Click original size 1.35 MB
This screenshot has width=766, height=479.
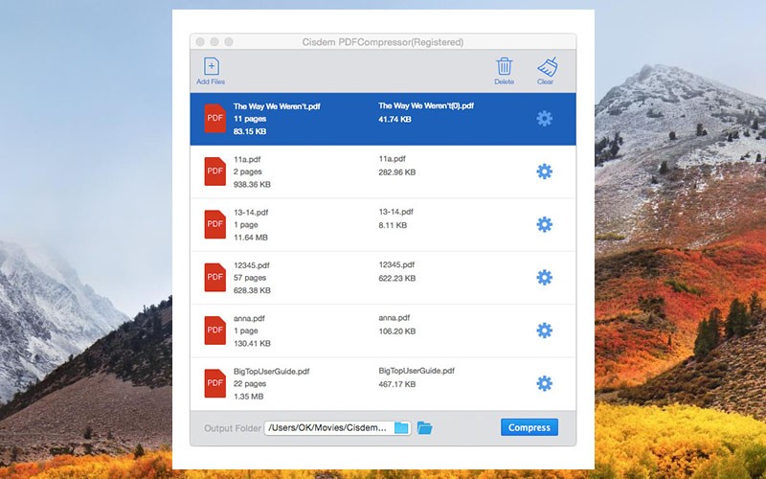(248, 397)
